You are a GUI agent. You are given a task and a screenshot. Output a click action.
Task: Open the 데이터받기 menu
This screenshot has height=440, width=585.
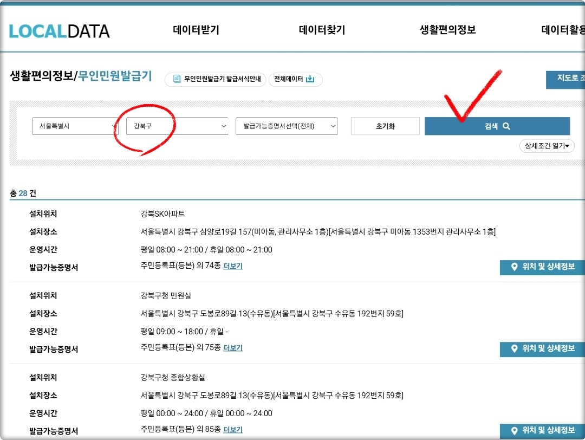196,30
